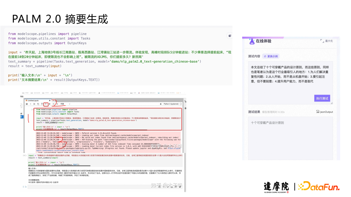Click 更换示例 to change example
The image size is (351, 197).
click(271, 56)
